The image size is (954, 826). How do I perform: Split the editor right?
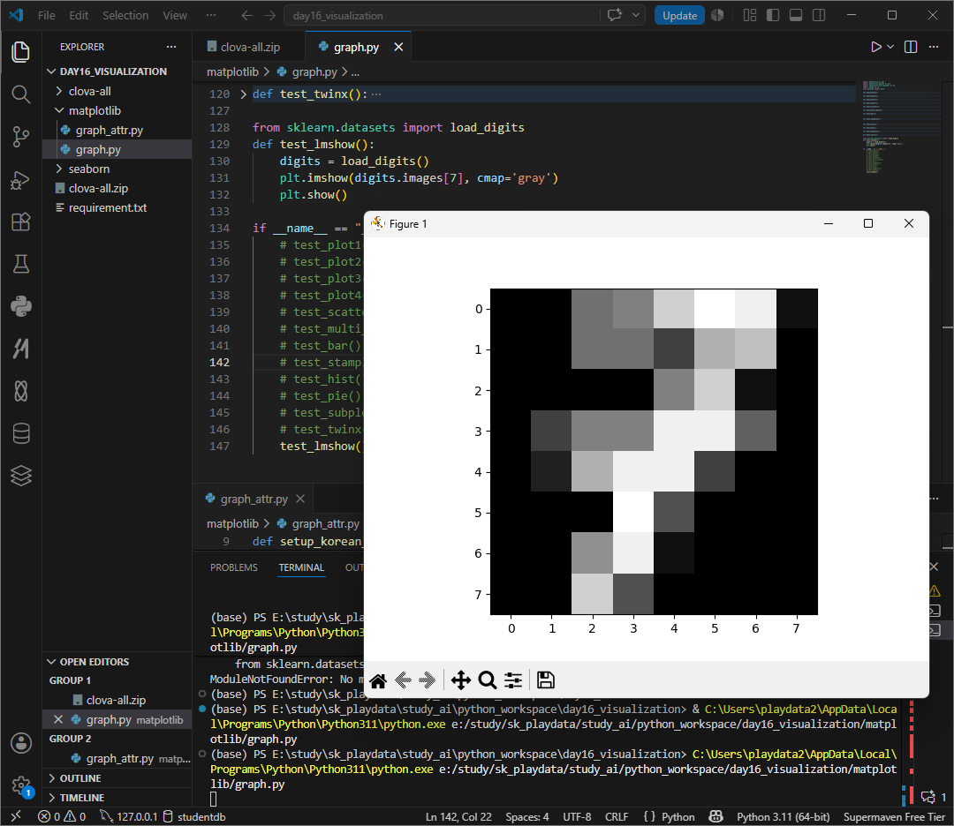(x=911, y=47)
